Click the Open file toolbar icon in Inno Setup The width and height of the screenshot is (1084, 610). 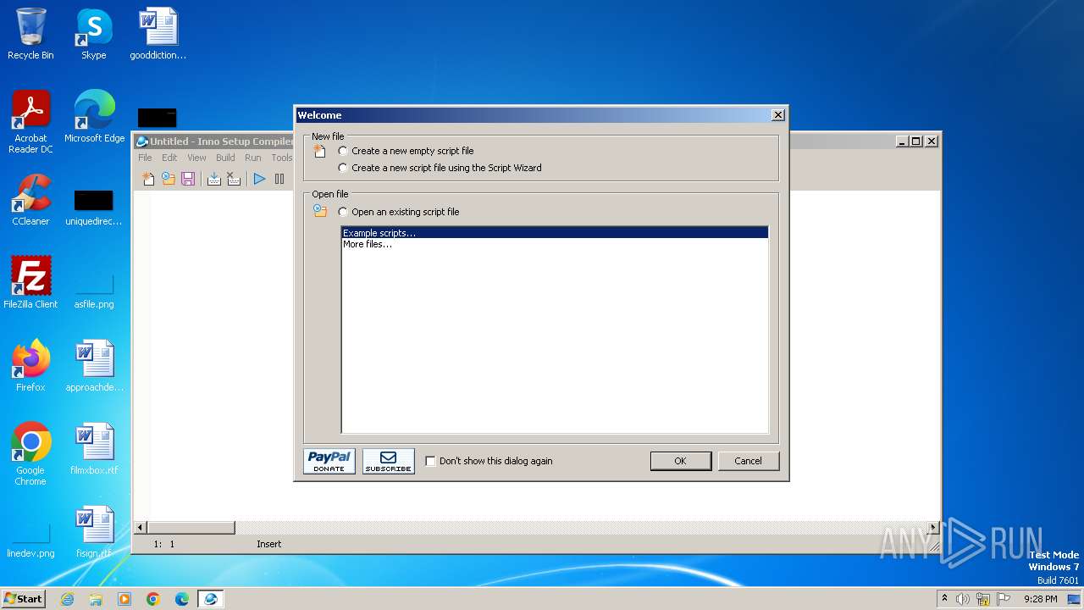(x=169, y=179)
